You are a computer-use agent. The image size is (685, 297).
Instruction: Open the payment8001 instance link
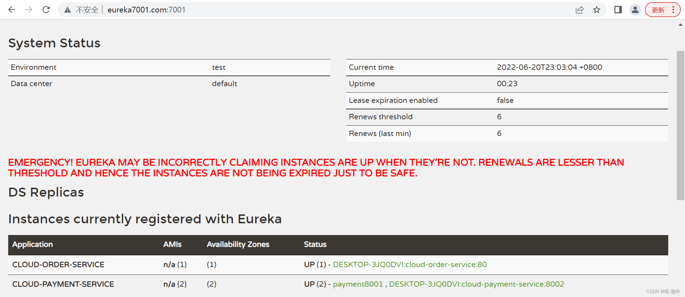(x=357, y=284)
